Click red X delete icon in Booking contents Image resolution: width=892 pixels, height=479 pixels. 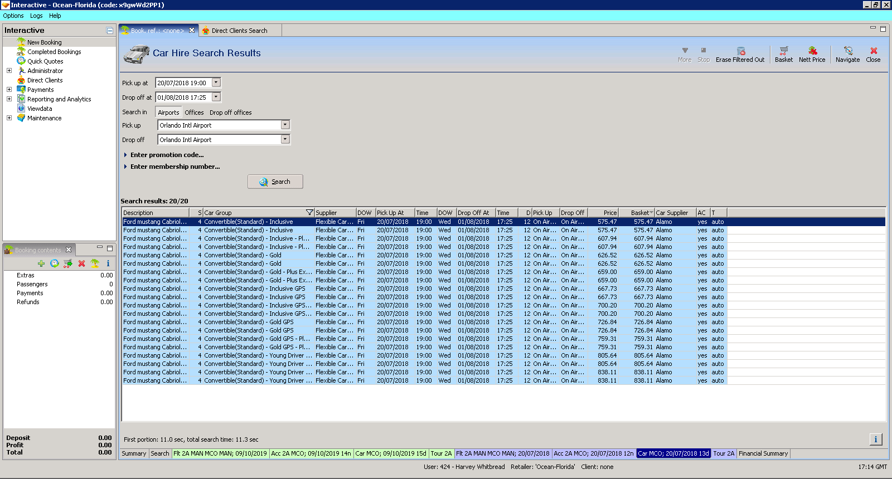pyautogui.click(x=81, y=263)
